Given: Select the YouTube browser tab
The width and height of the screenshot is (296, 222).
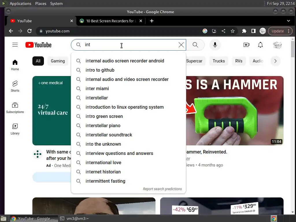Looking at the screenshot, I should (42, 21).
